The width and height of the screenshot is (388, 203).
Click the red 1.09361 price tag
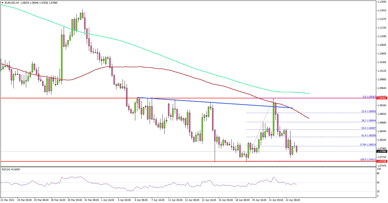[381, 98]
